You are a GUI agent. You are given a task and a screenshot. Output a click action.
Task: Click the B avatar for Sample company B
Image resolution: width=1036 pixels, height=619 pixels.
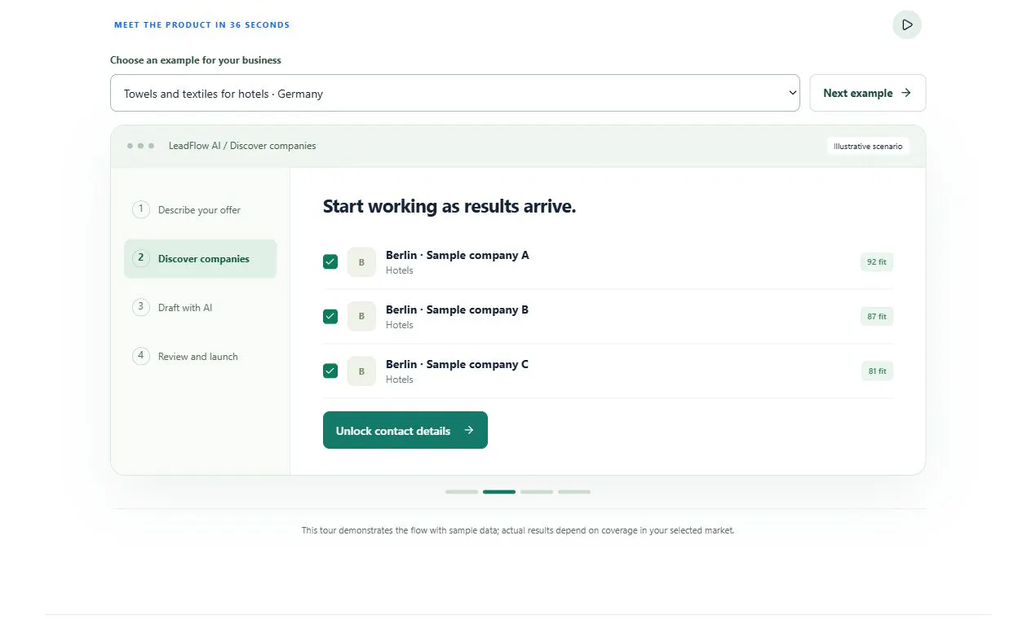[x=361, y=317]
